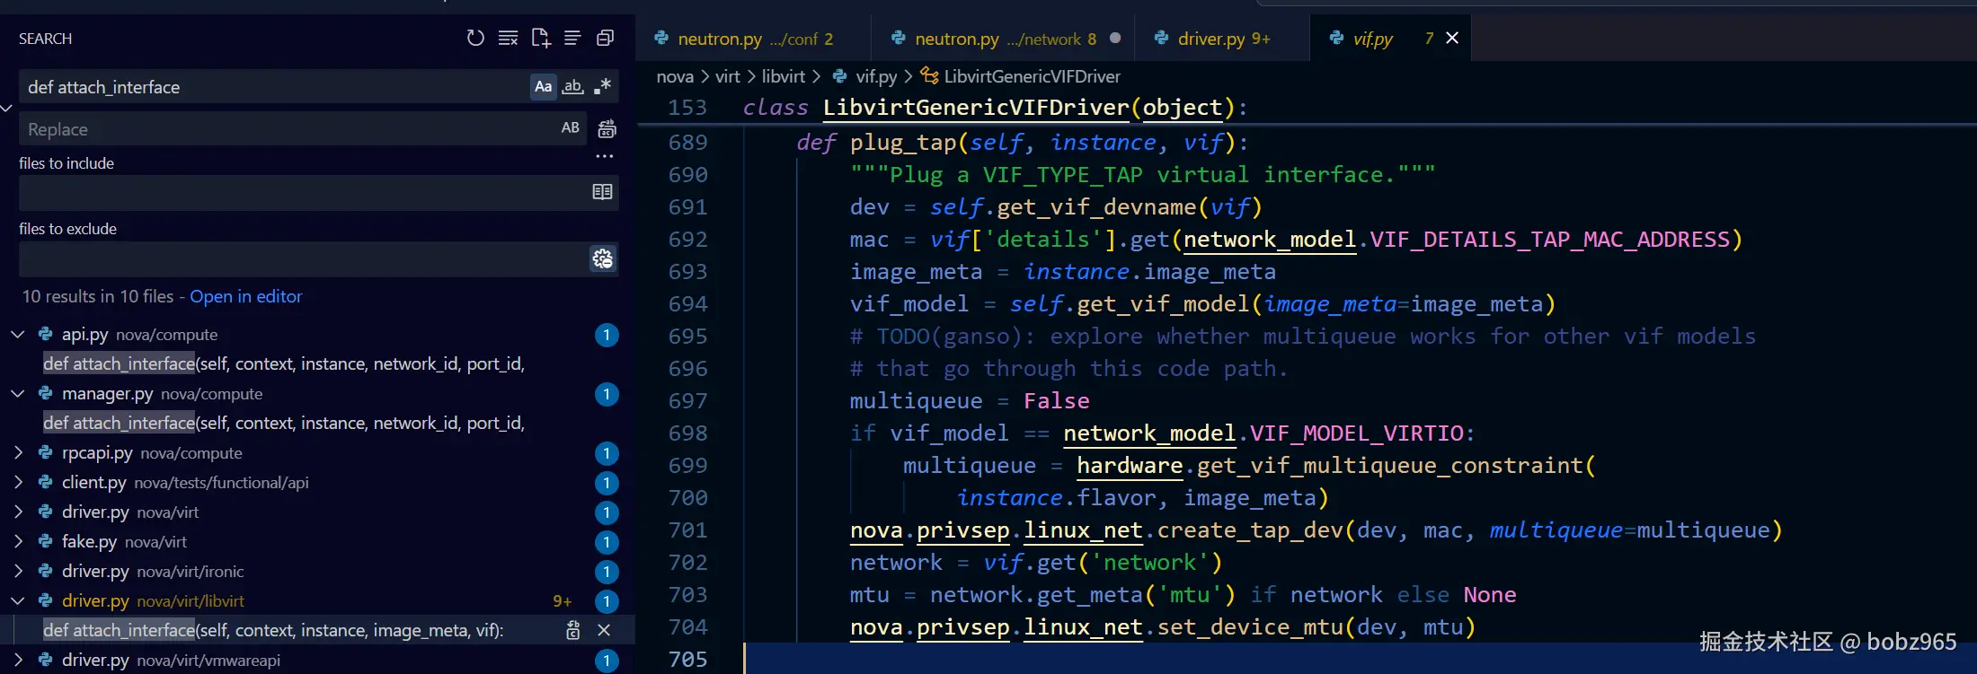This screenshot has width=1977, height=674.
Task: Expand driver.py nova/virt results
Action: point(17,512)
